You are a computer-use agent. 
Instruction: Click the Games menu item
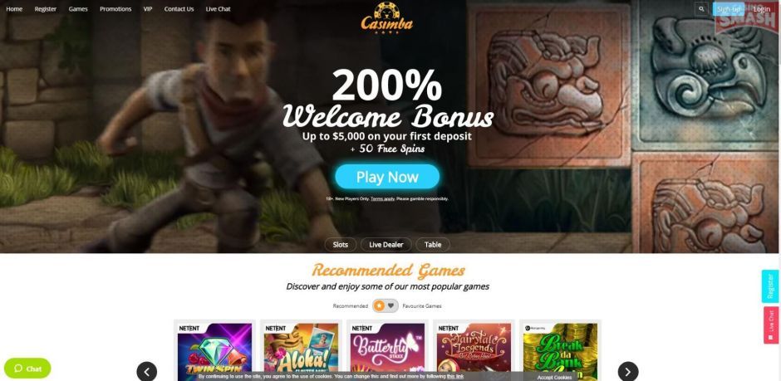78,9
